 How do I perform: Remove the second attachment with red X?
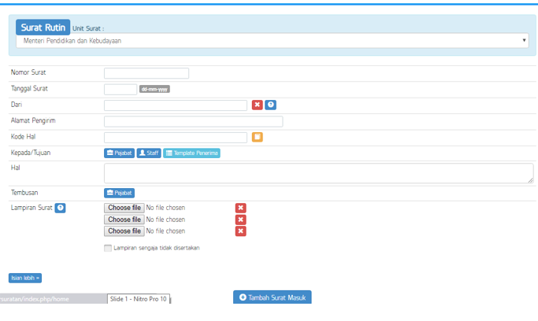click(241, 220)
